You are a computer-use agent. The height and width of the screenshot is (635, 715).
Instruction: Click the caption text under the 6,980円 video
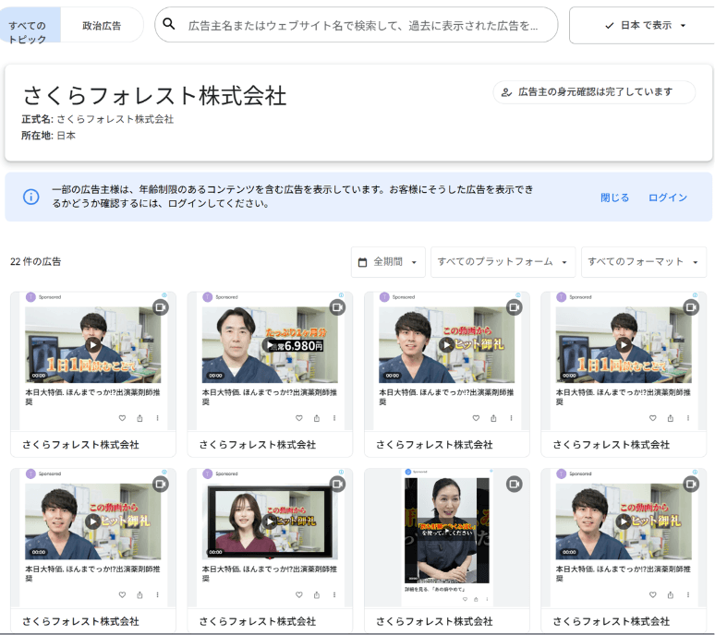point(270,397)
